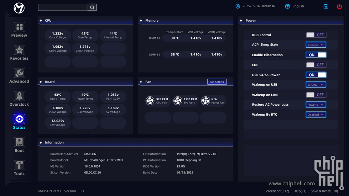This screenshot has height=196, width=349.
Task: Click Help(F1) at bottom
Action: pyautogui.click(x=300, y=191)
